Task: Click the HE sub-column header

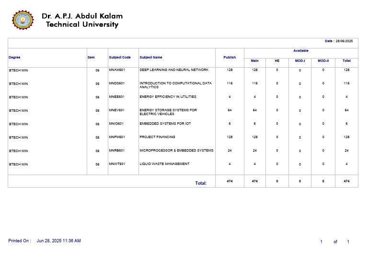Action: 277,61
